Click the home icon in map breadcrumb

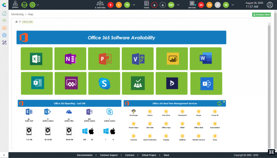point(17,22)
